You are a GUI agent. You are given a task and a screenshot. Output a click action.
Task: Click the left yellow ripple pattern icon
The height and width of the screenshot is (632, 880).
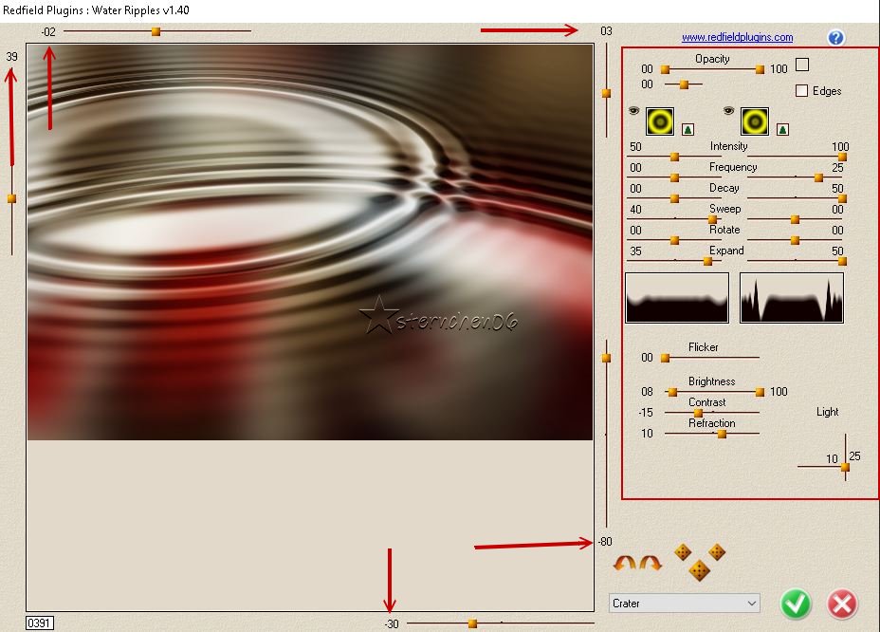pos(660,121)
